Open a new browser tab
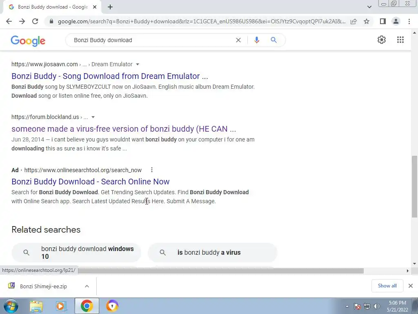Screen dimensions: 418x314 (x=110, y=7)
